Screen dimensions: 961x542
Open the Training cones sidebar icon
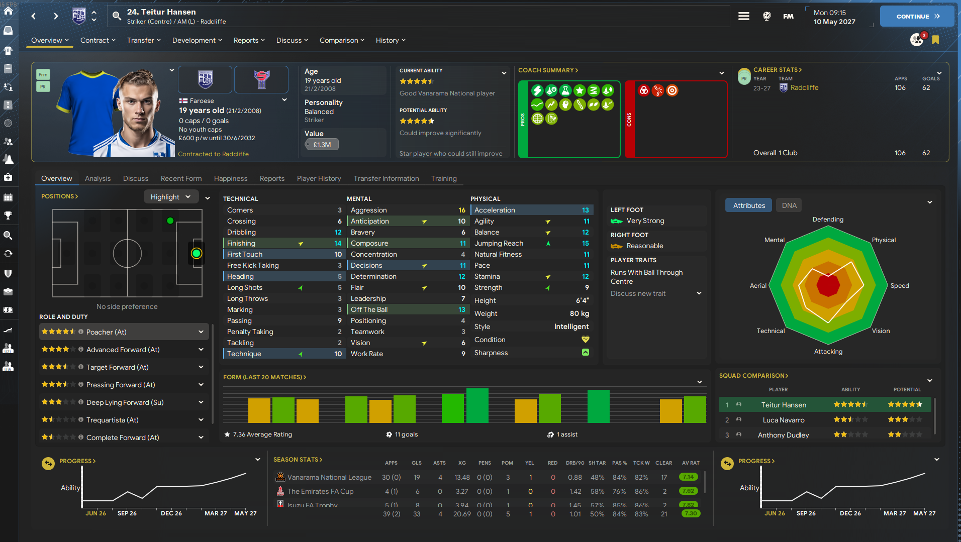(8, 159)
